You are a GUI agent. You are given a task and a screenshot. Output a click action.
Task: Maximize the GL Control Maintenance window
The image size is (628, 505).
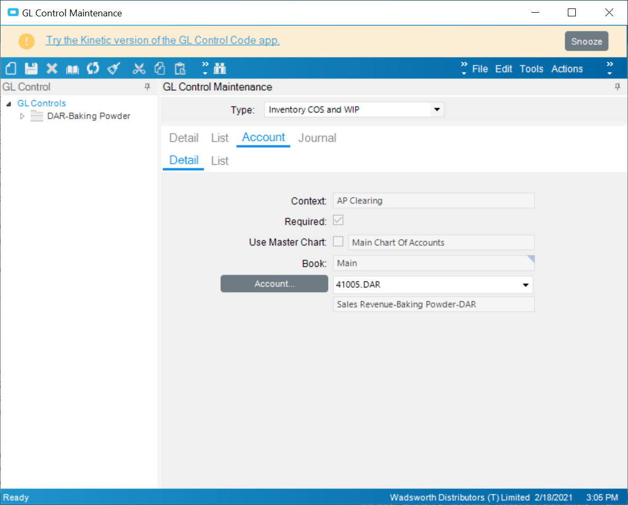[x=572, y=13]
